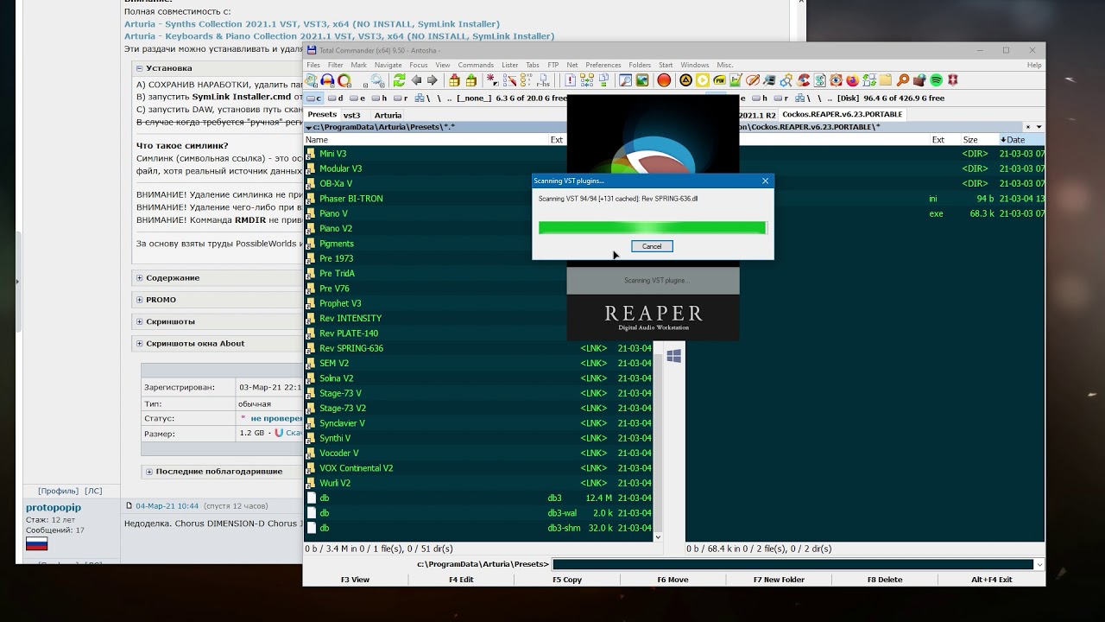
Task: Open the right panel path history dropdown arrow
Action: (1039, 127)
